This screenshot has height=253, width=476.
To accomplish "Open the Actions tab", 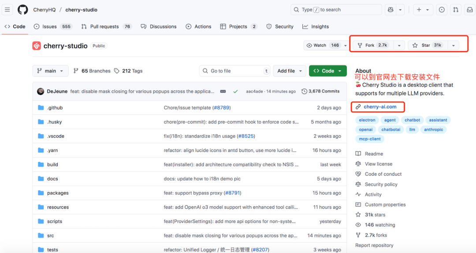I will point(198,27).
